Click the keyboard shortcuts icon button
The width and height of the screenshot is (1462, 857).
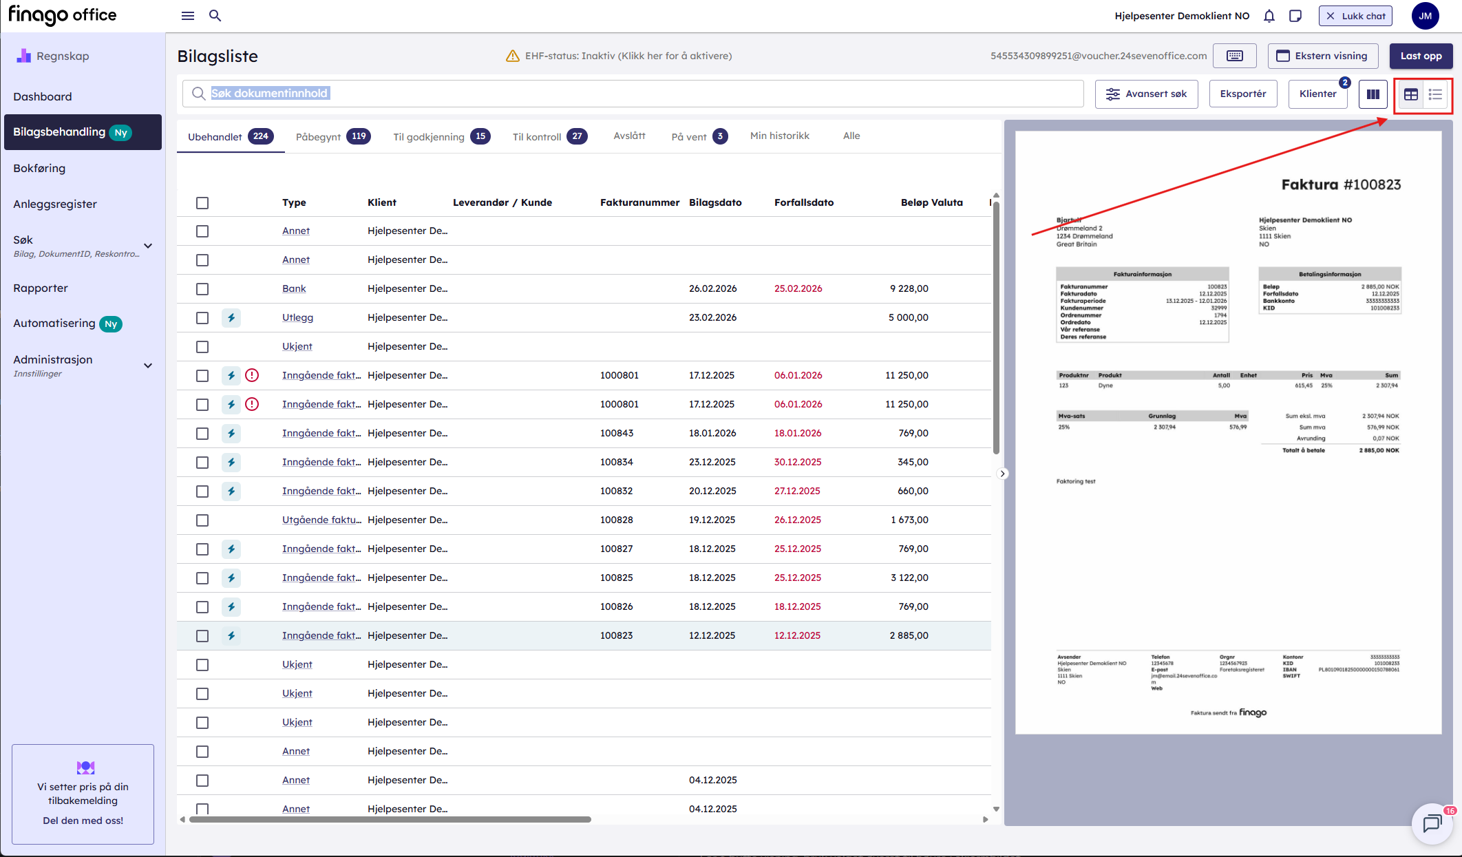[1234, 56]
